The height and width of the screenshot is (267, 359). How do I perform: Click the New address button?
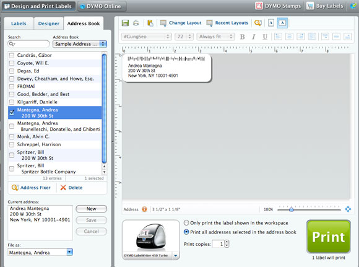[91, 209]
